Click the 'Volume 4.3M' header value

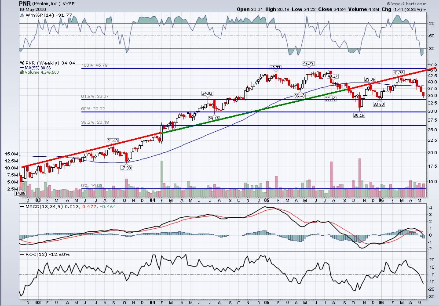pyautogui.click(x=363, y=9)
